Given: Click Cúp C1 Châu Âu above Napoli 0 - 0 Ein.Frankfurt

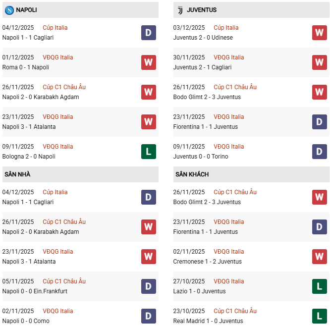Looking at the screenshot, I should [64, 281].
